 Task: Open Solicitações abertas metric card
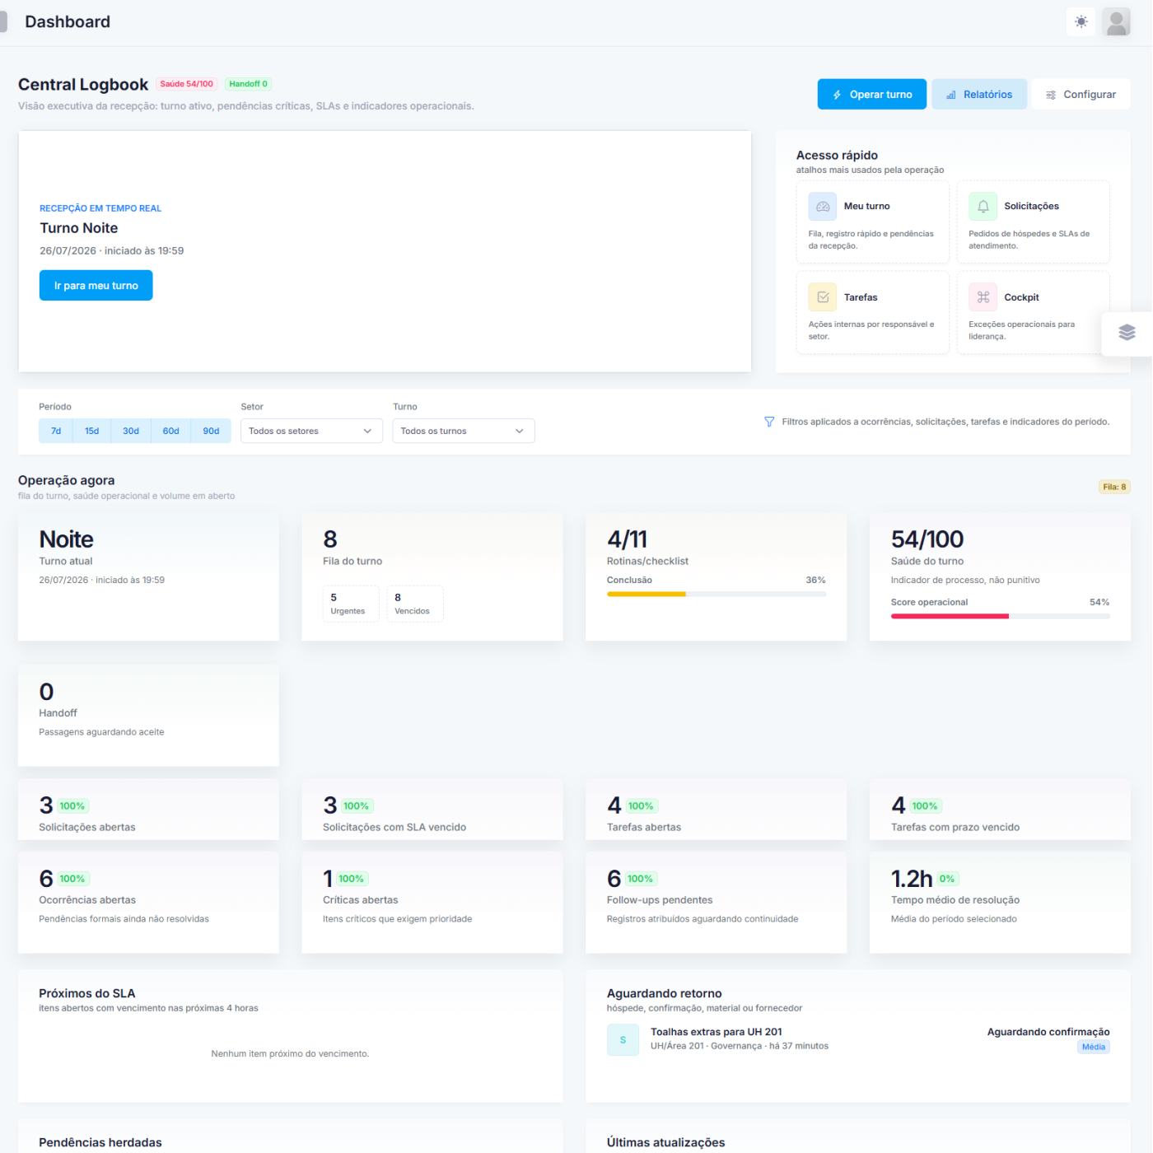click(148, 810)
